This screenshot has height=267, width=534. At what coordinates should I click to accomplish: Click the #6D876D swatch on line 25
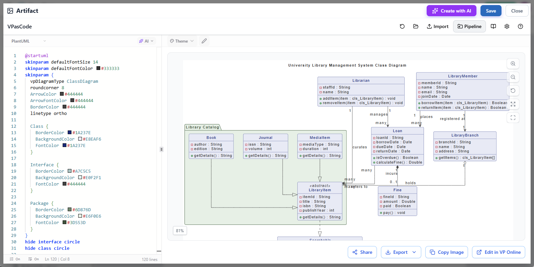pos(69,210)
